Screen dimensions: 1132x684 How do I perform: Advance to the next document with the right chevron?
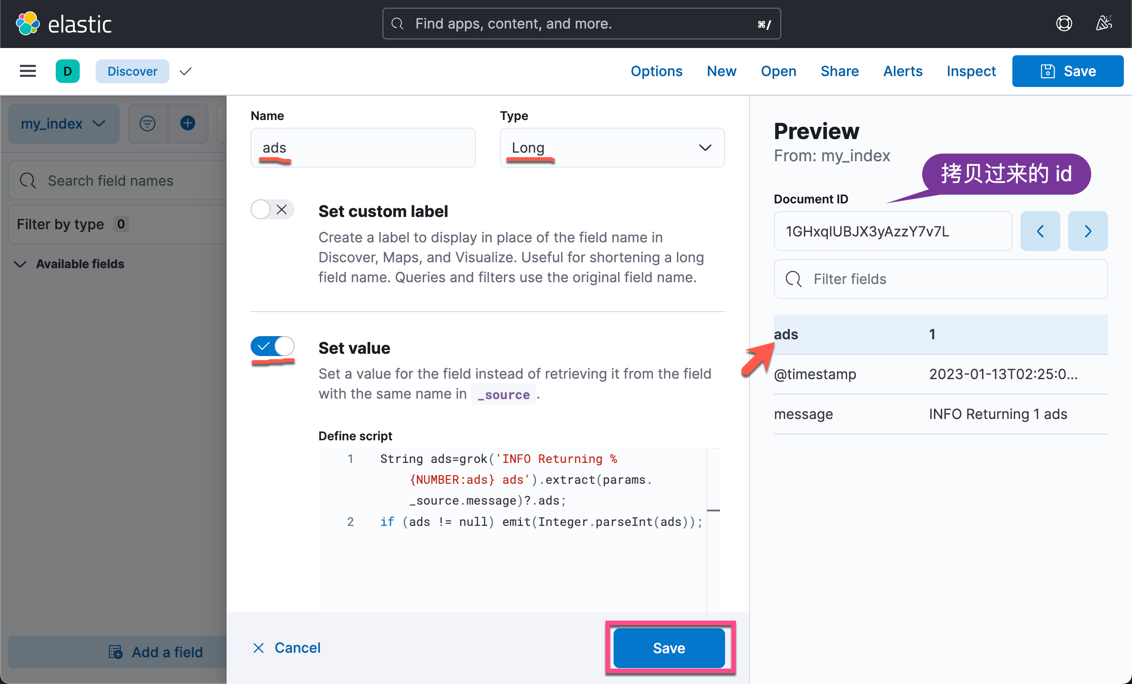[x=1088, y=231]
